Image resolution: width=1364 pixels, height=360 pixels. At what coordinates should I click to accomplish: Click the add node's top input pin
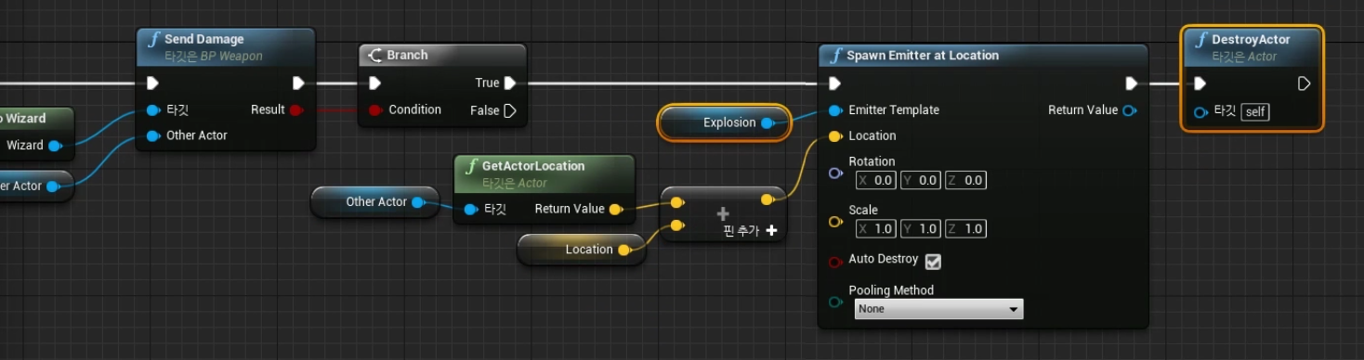click(x=677, y=201)
